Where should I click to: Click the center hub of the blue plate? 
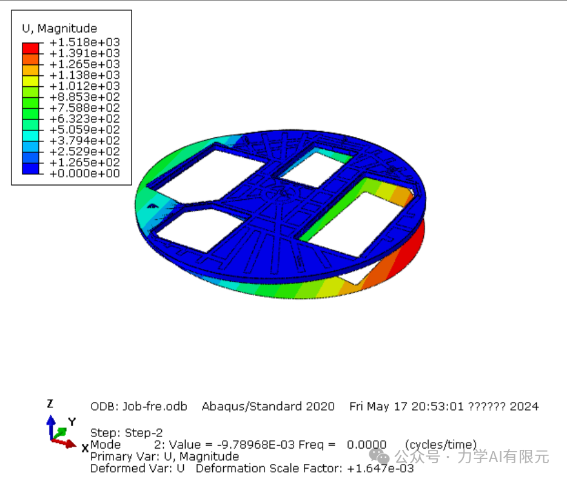point(283,192)
